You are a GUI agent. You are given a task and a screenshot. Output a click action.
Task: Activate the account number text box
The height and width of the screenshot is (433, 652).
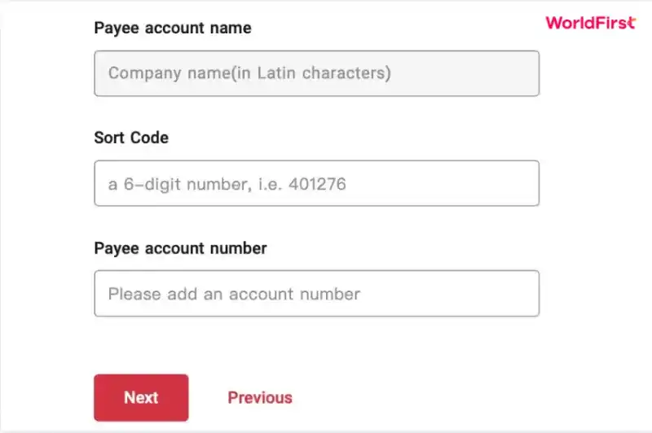[x=317, y=294]
